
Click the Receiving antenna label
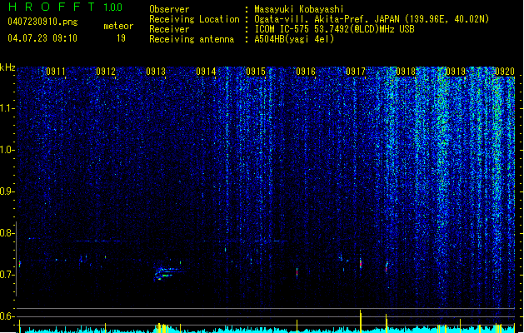point(192,39)
